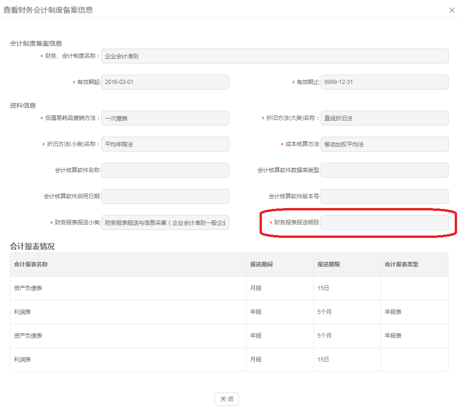The height and width of the screenshot is (410, 458).
Task: Click 月报 in the 利润表 row
Action: (255, 360)
